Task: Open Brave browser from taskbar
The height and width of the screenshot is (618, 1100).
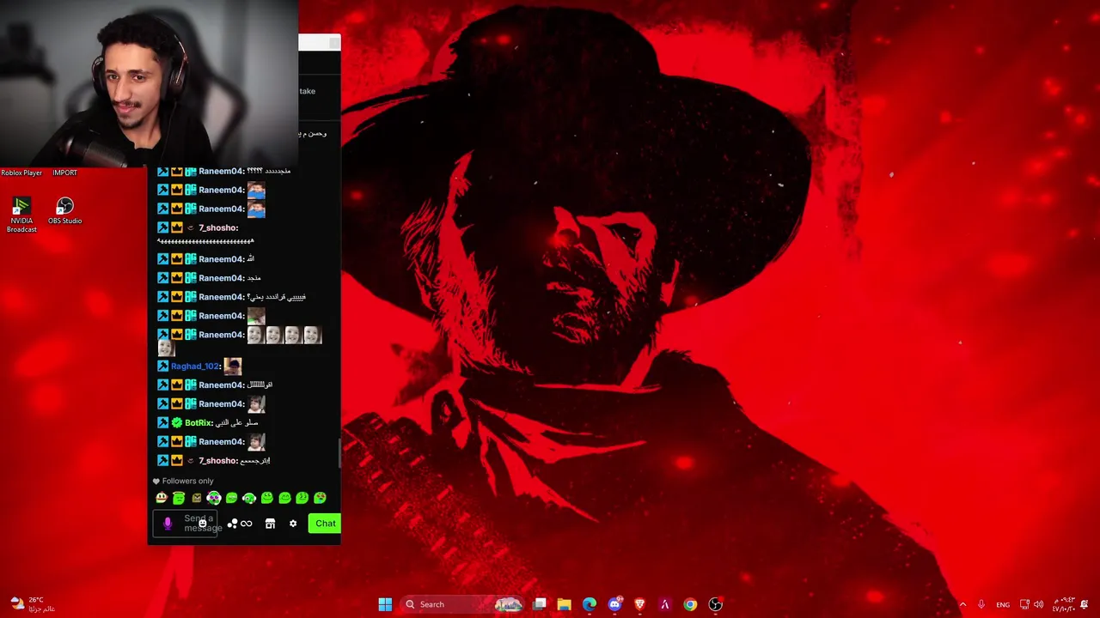Action: [639, 604]
